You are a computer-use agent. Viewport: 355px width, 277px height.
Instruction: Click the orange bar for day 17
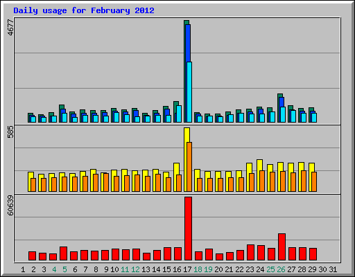pyautogui.click(x=189, y=167)
